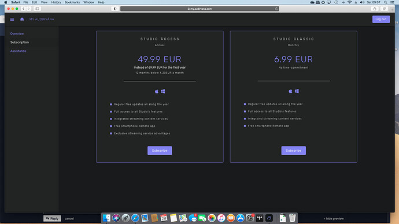Open Maps in the Dock
This screenshot has height=224, width=399.
183,218
